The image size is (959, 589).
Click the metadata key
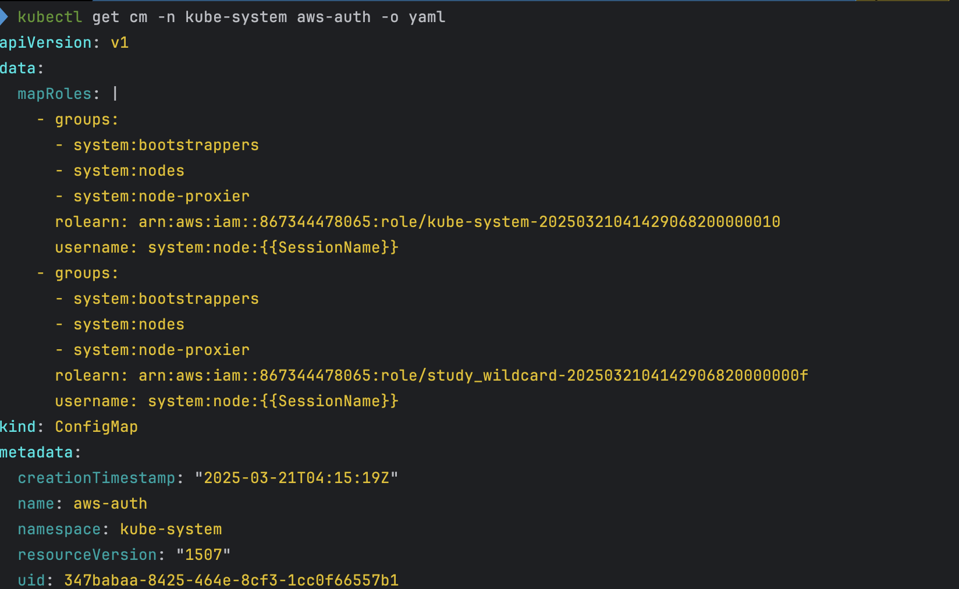coord(37,452)
